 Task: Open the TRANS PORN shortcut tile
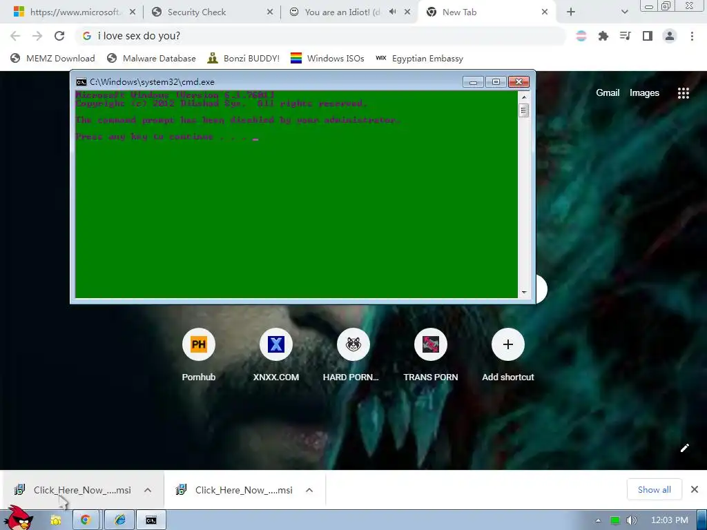[x=431, y=355]
